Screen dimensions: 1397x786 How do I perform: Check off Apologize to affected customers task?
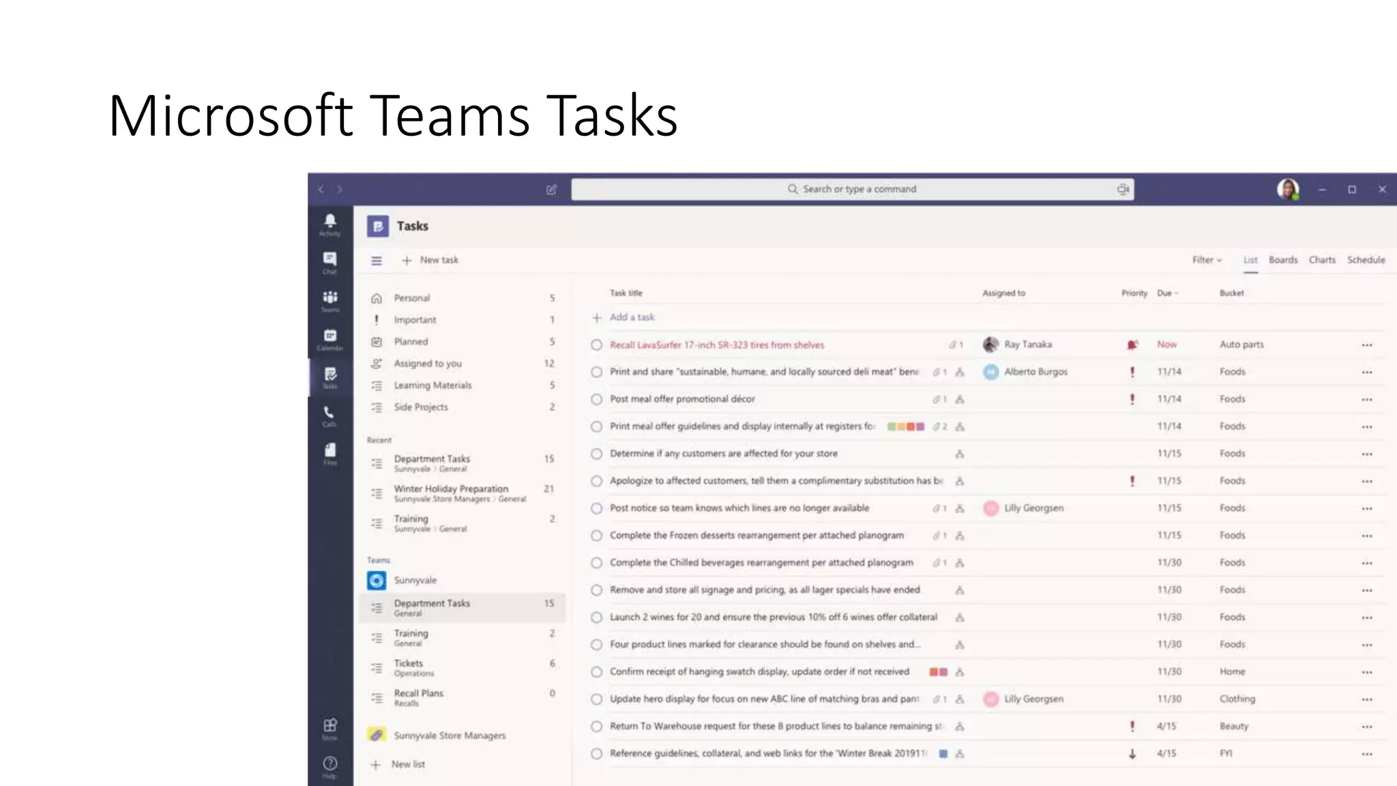coord(596,482)
